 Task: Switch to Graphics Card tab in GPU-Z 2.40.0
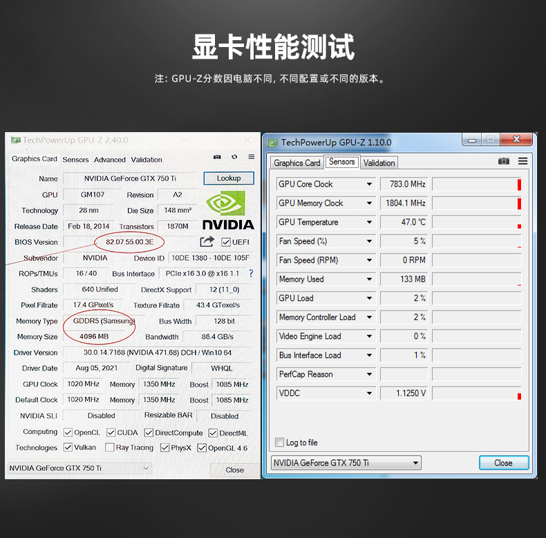click(34, 159)
